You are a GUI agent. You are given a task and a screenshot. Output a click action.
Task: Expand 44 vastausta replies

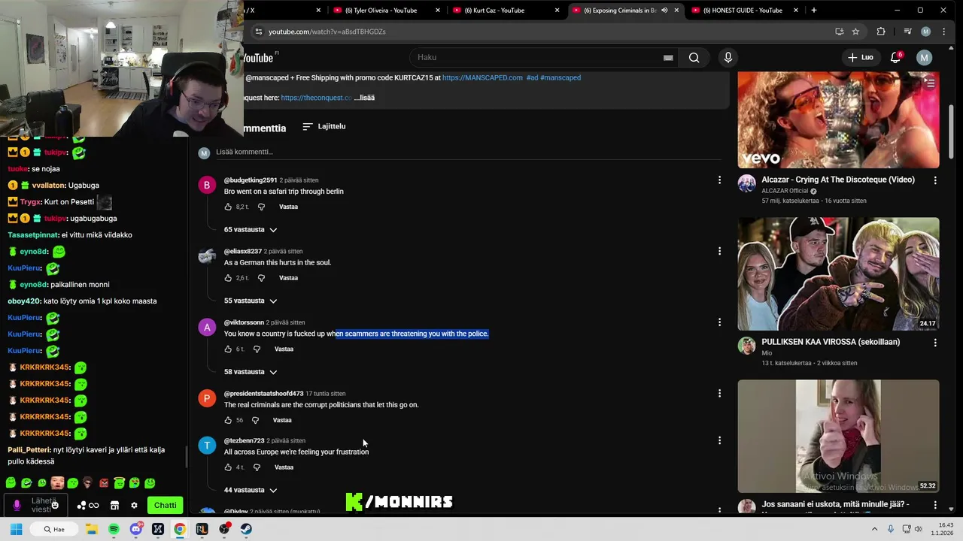[251, 490]
